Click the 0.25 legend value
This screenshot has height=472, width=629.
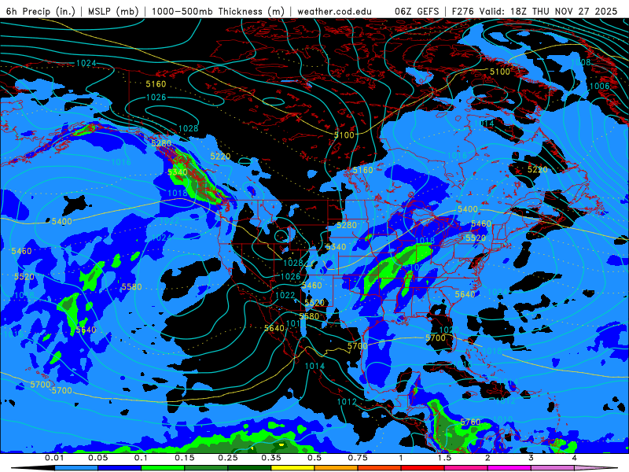pyautogui.click(x=228, y=458)
